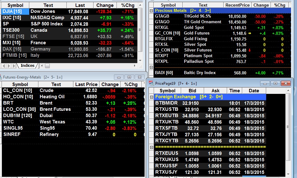Click RecentPrice header in Precious Metals window
The width and height of the screenshot is (297, 178).
(x=237, y=5)
